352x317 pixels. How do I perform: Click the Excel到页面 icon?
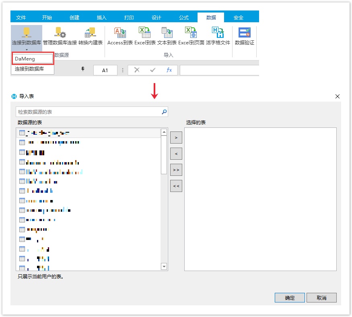[191, 33]
